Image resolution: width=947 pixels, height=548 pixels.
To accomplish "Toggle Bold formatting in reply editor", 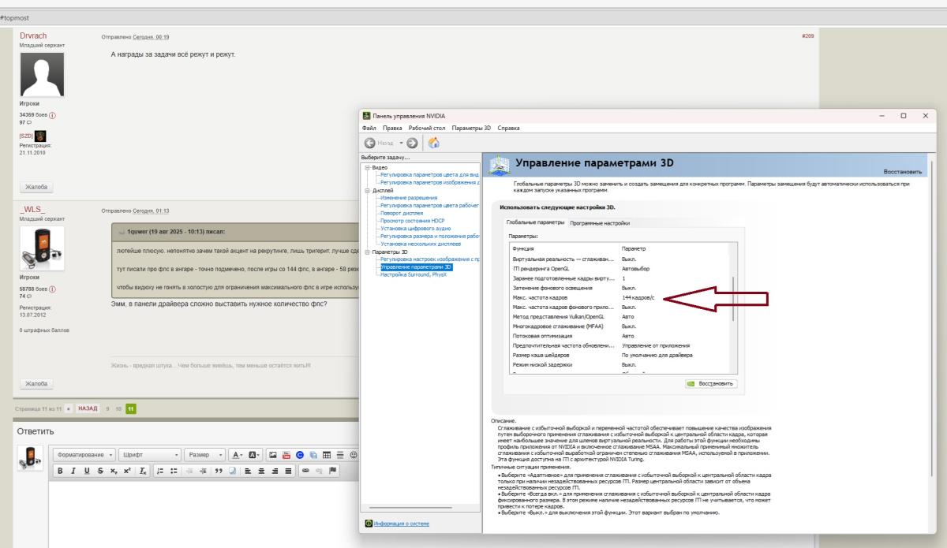I will [x=60, y=470].
